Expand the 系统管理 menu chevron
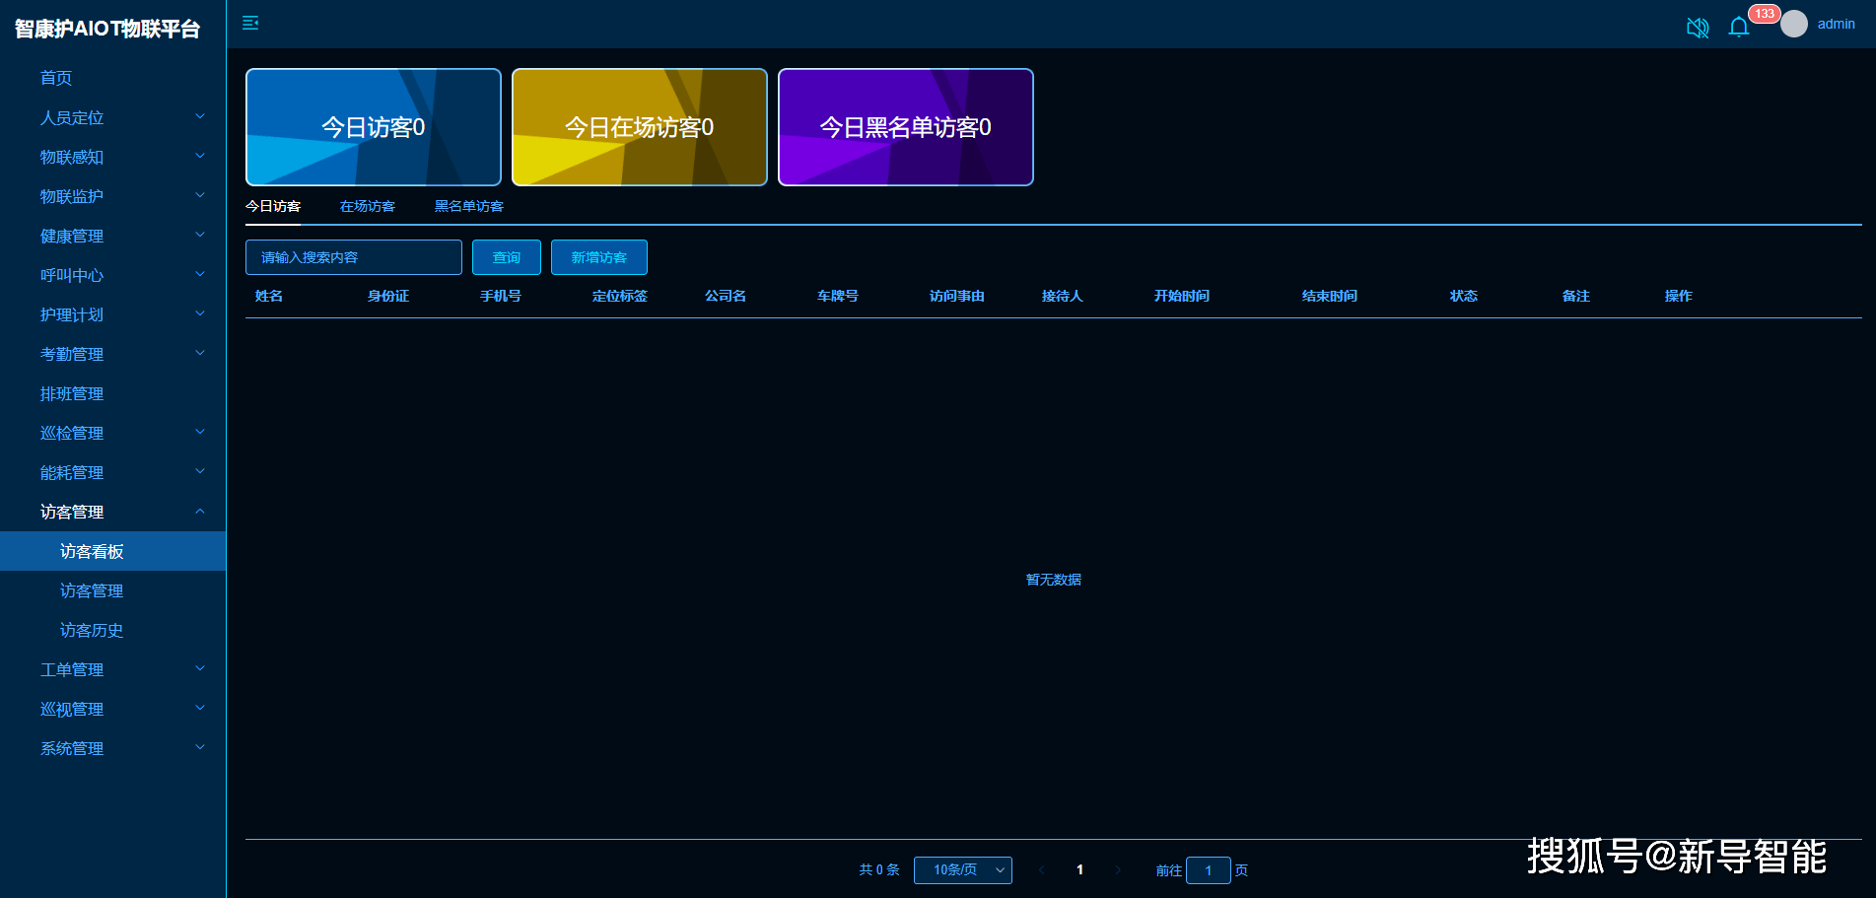 point(200,747)
